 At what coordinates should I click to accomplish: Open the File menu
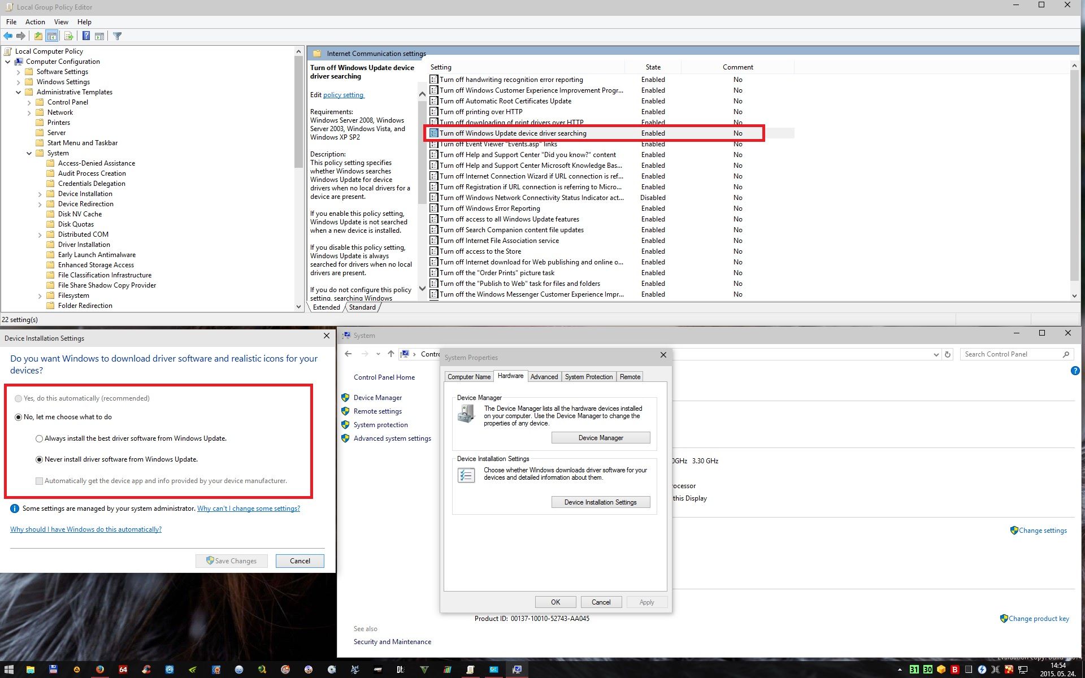11,22
